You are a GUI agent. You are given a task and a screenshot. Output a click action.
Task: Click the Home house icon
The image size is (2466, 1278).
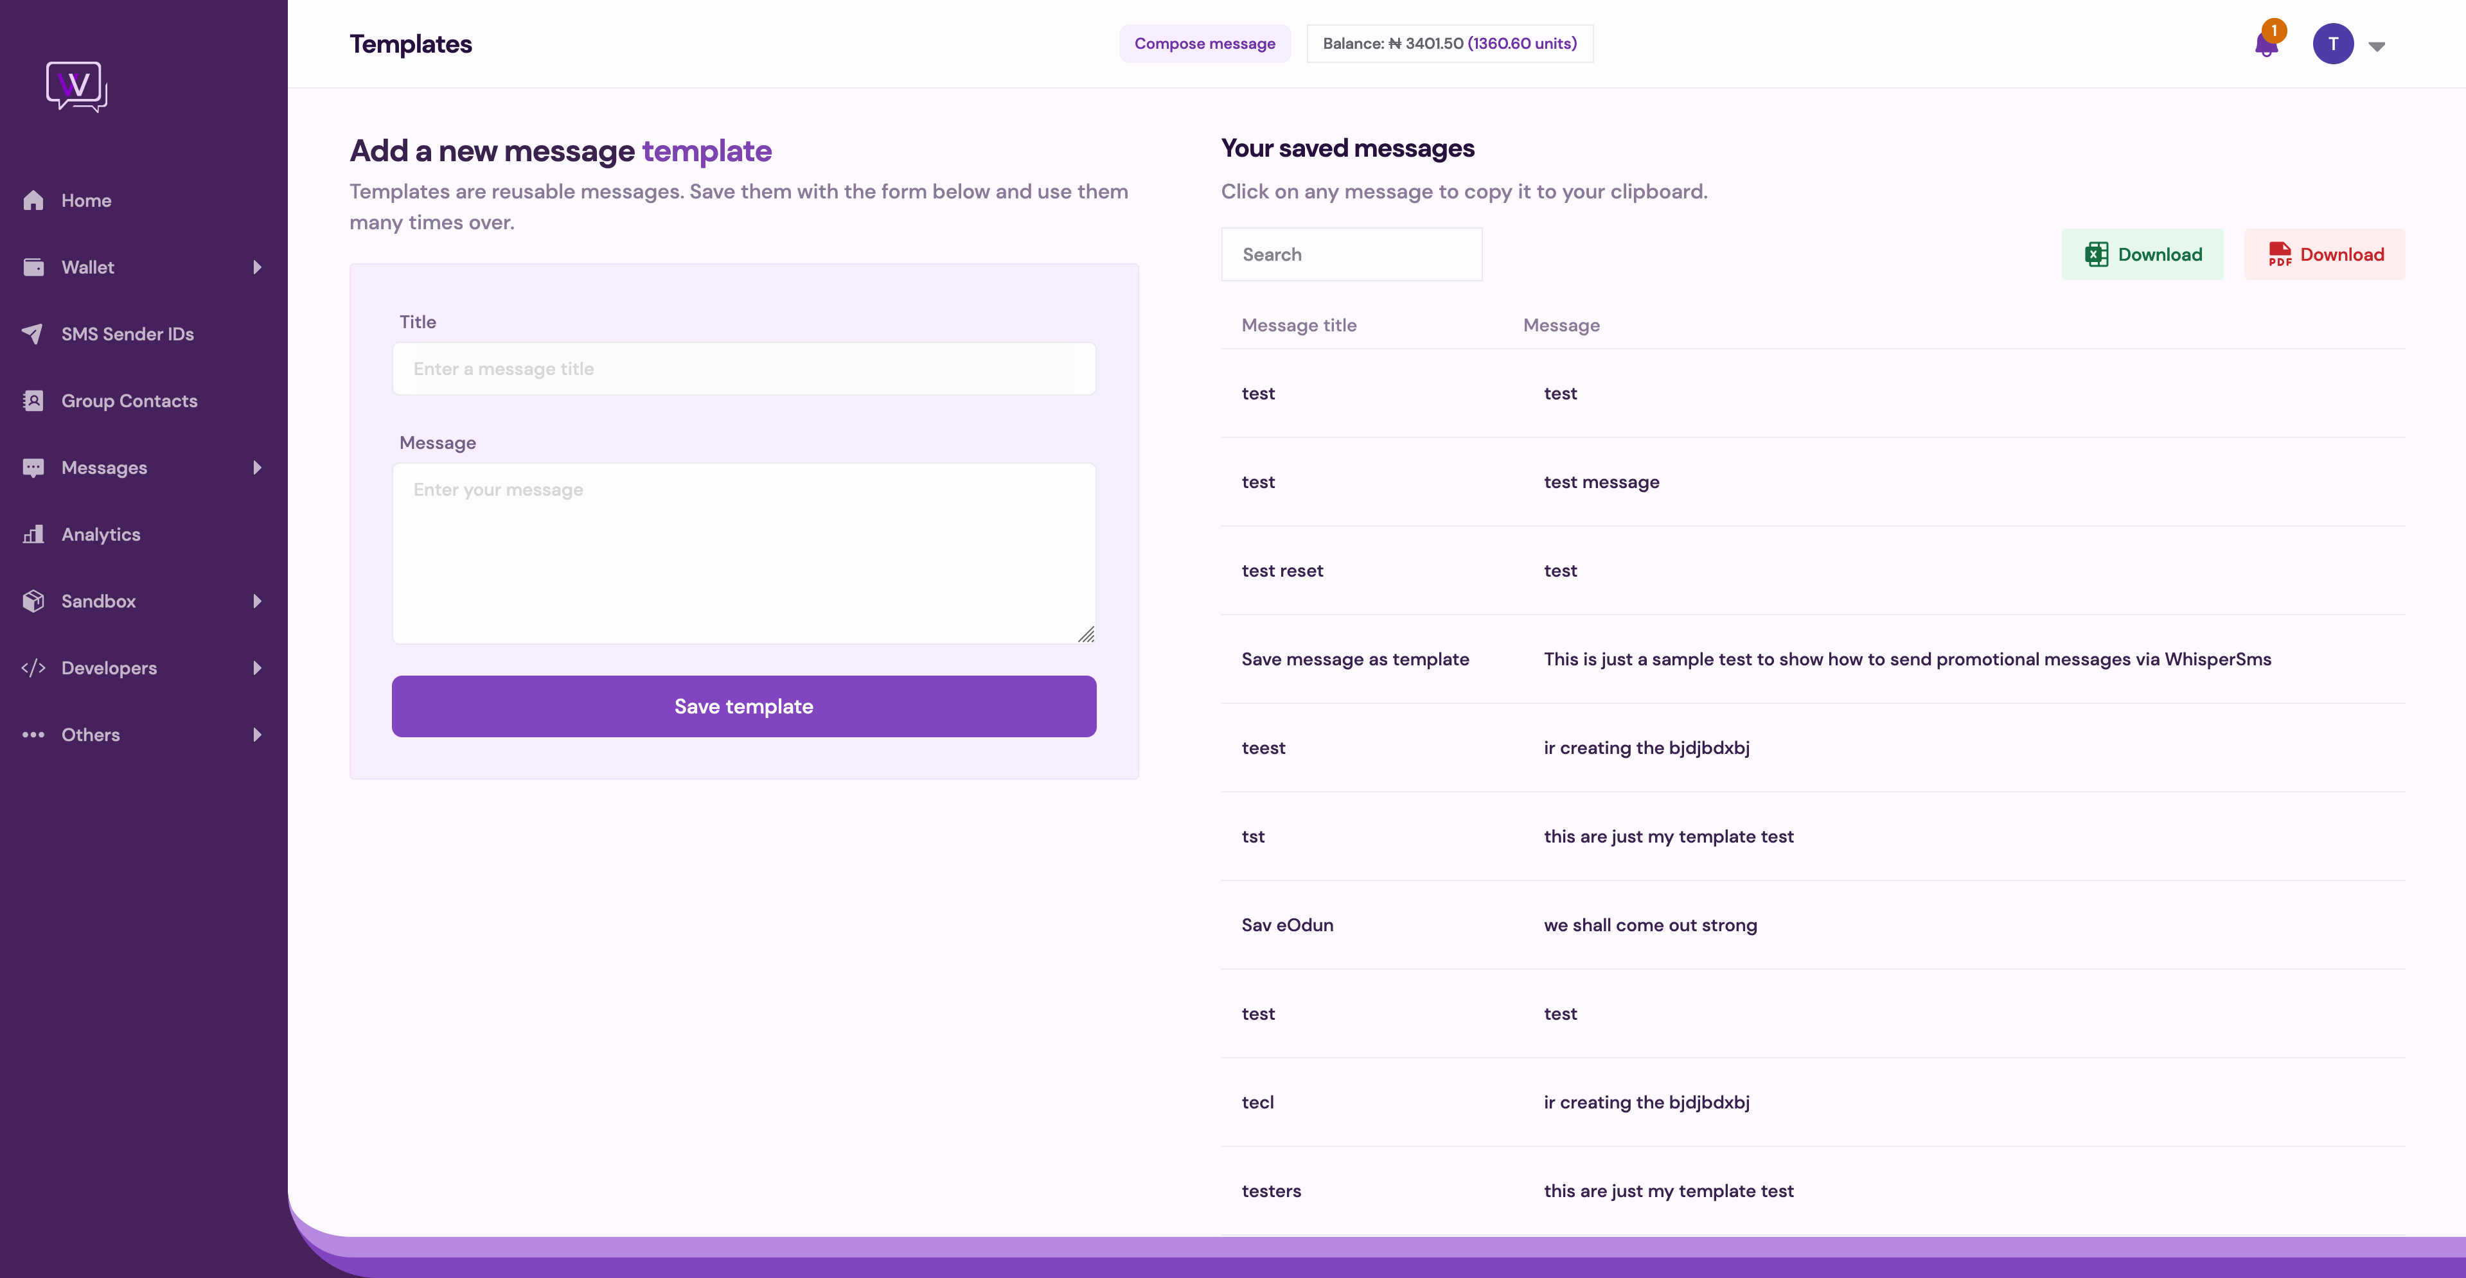point(33,200)
